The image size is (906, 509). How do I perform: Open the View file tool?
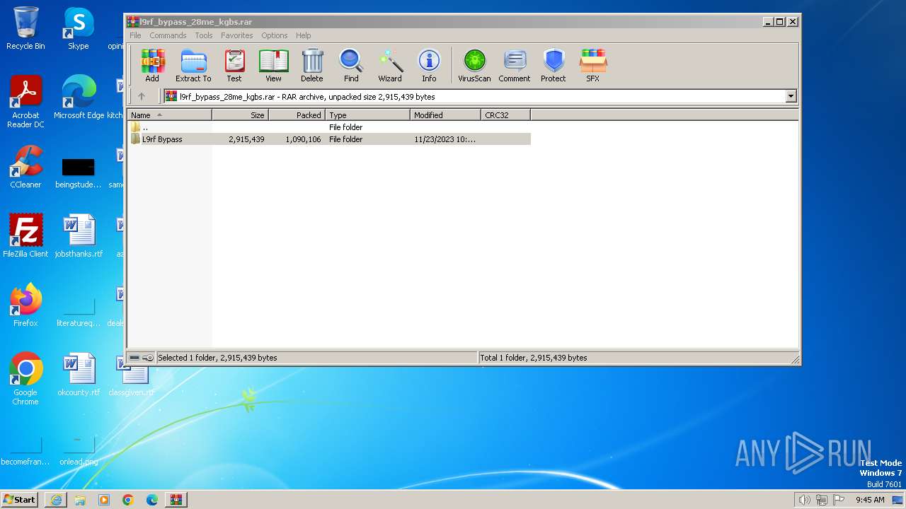(273, 66)
